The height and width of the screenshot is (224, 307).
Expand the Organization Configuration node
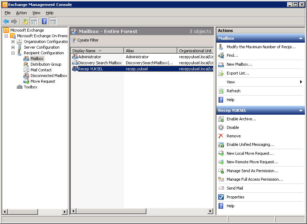[13, 42]
